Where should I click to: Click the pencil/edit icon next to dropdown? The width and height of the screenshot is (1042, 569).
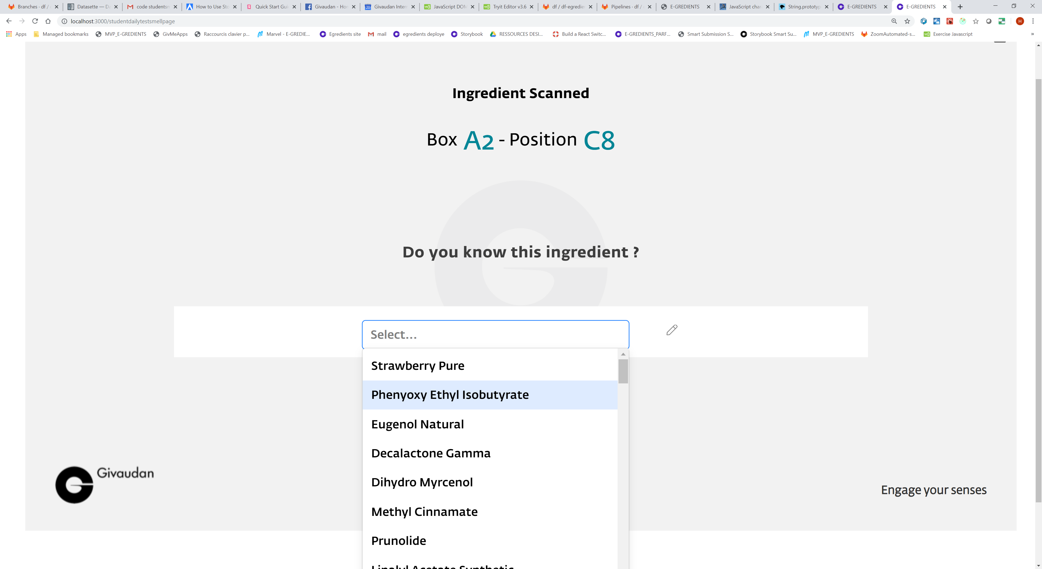click(672, 329)
